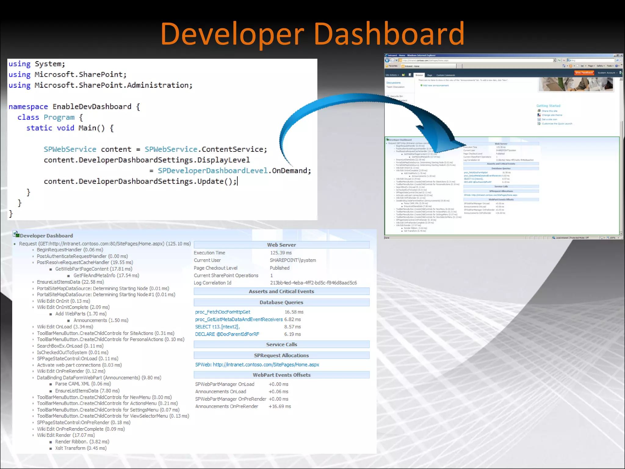Click the IE page scrollbar down arrow
625x469 pixels.
point(621,234)
